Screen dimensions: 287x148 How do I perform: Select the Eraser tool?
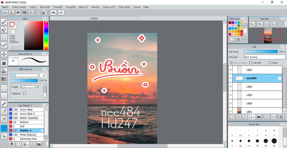click(x=4, y=29)
